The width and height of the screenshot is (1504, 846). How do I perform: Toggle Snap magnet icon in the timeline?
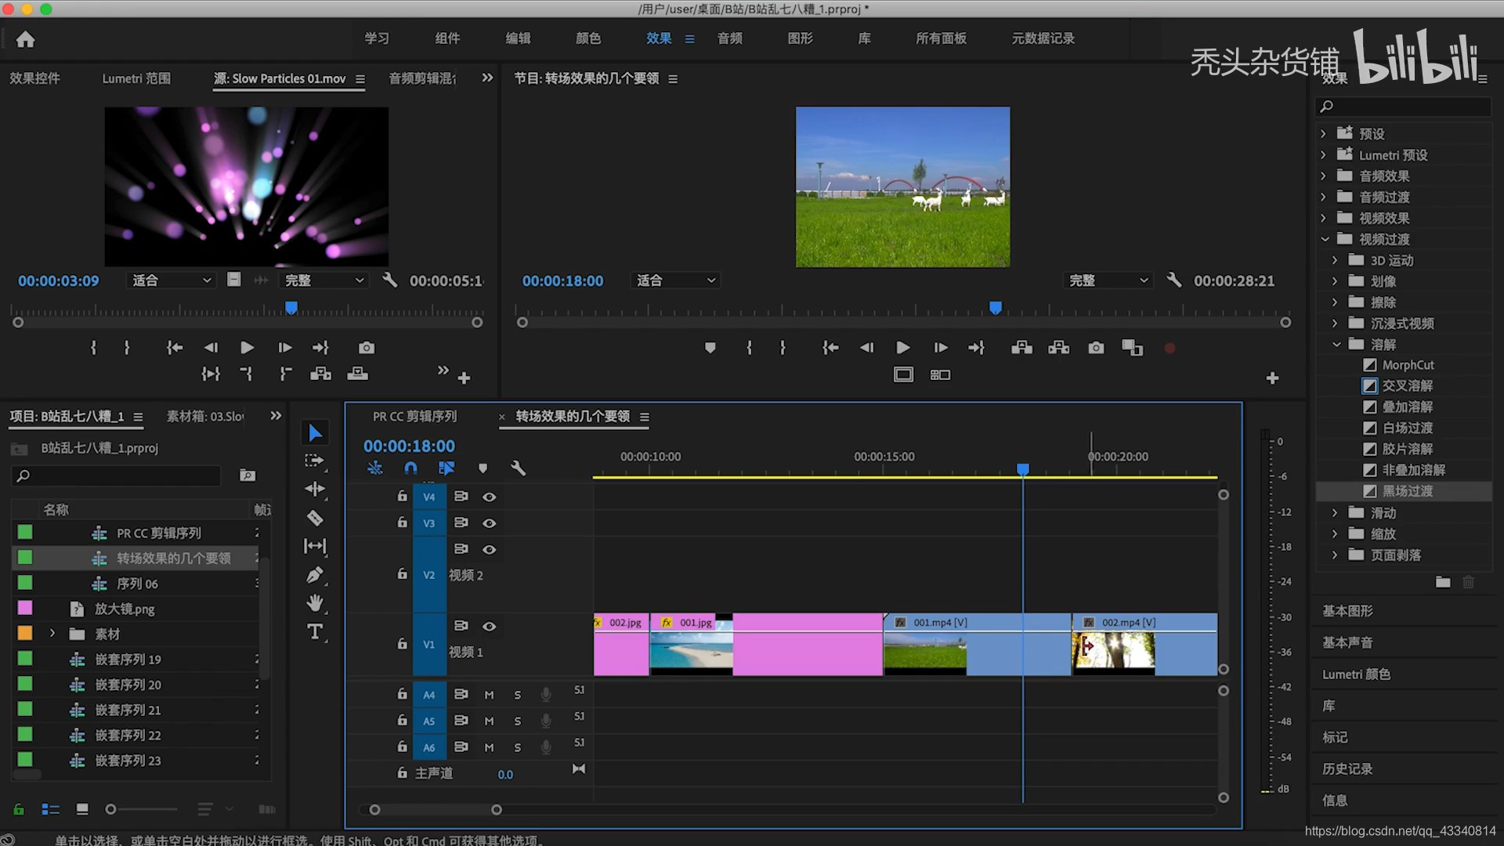[410, 468]
